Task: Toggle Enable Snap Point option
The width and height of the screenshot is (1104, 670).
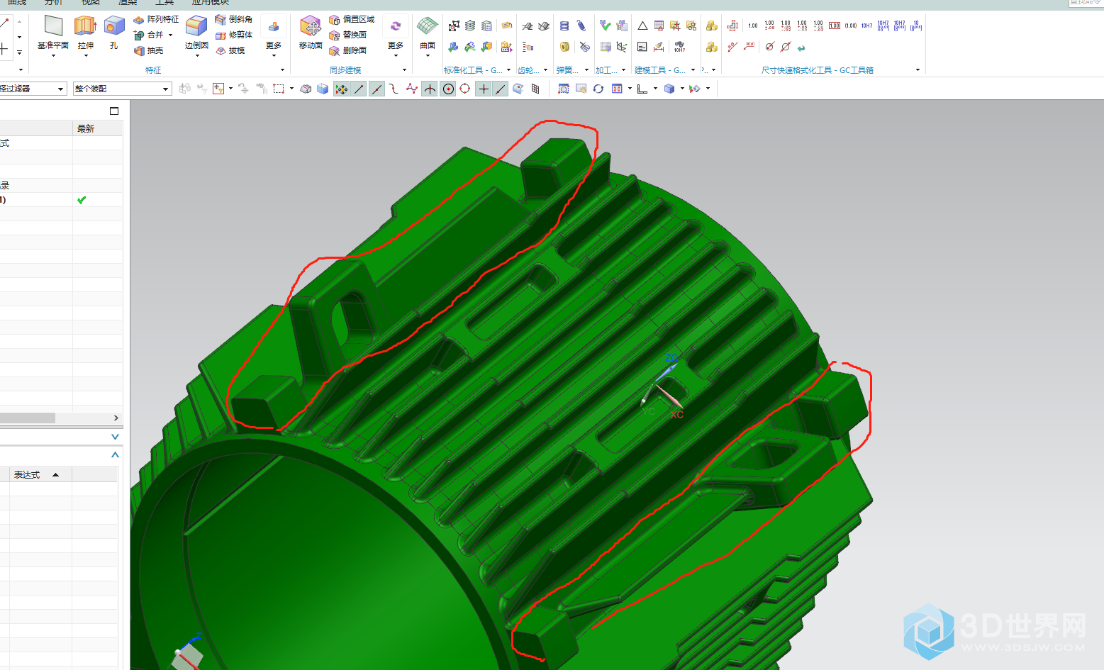Action: (342, 89)
